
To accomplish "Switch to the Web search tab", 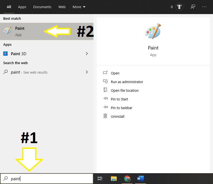I will pos(62,7).
